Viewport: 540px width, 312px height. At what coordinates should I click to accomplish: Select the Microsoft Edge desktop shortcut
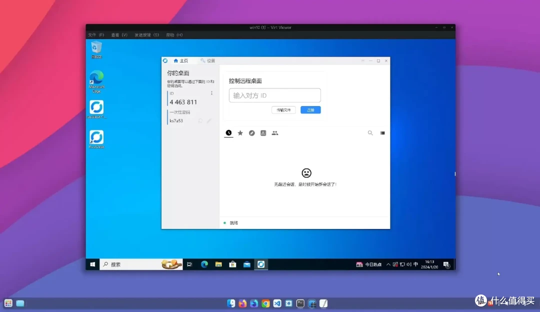(x=96, y=81)
